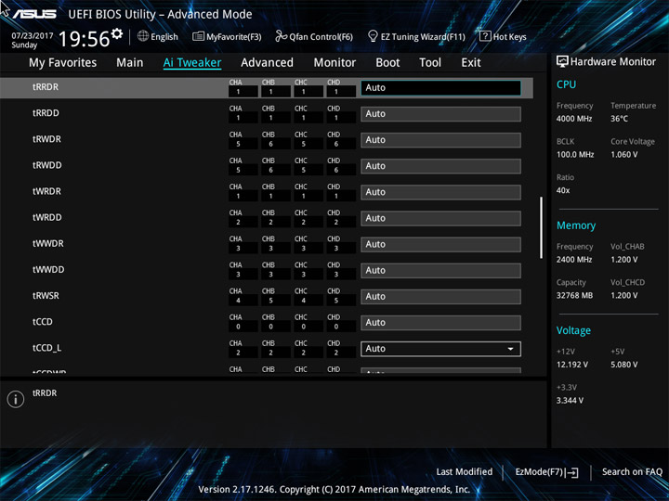Launch EZ Tuning Wizard bulb icon
The width and height of the screenshot is (669, 501).
pyautogui.click(x=373, y=36)
